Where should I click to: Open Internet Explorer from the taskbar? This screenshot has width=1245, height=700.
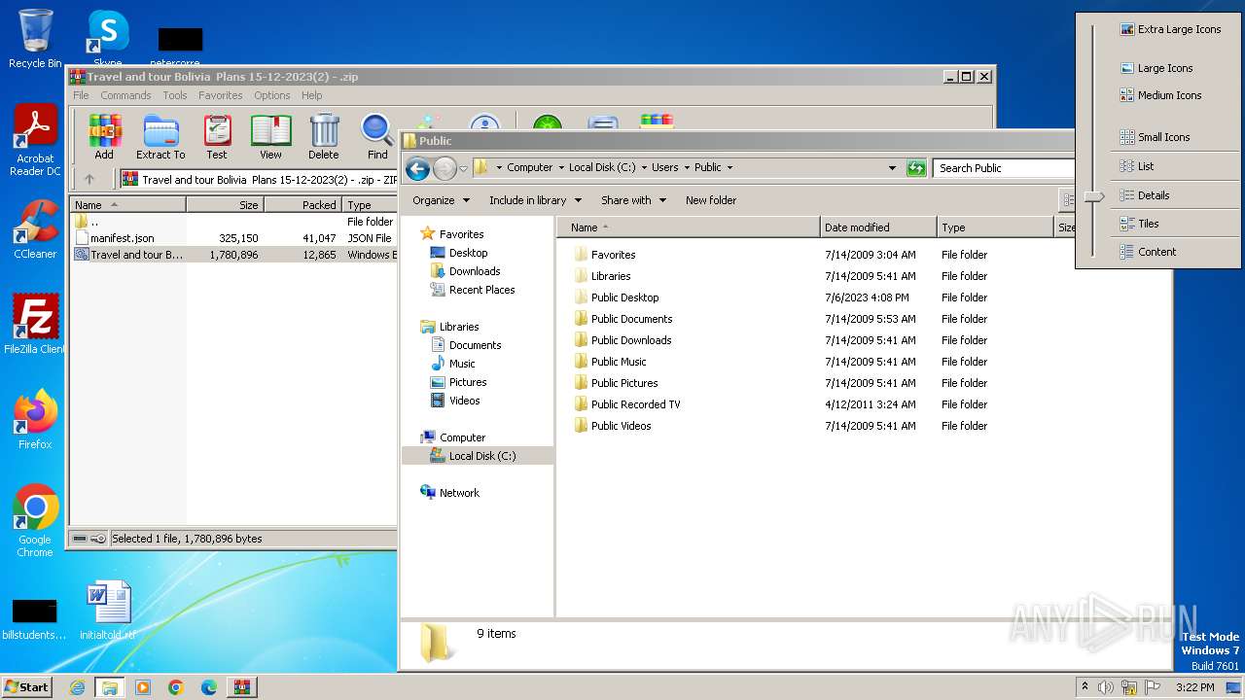pos(77,687)
